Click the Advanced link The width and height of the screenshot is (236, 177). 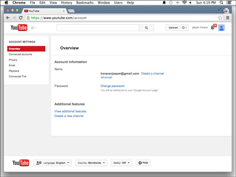[x=106, y=77]
